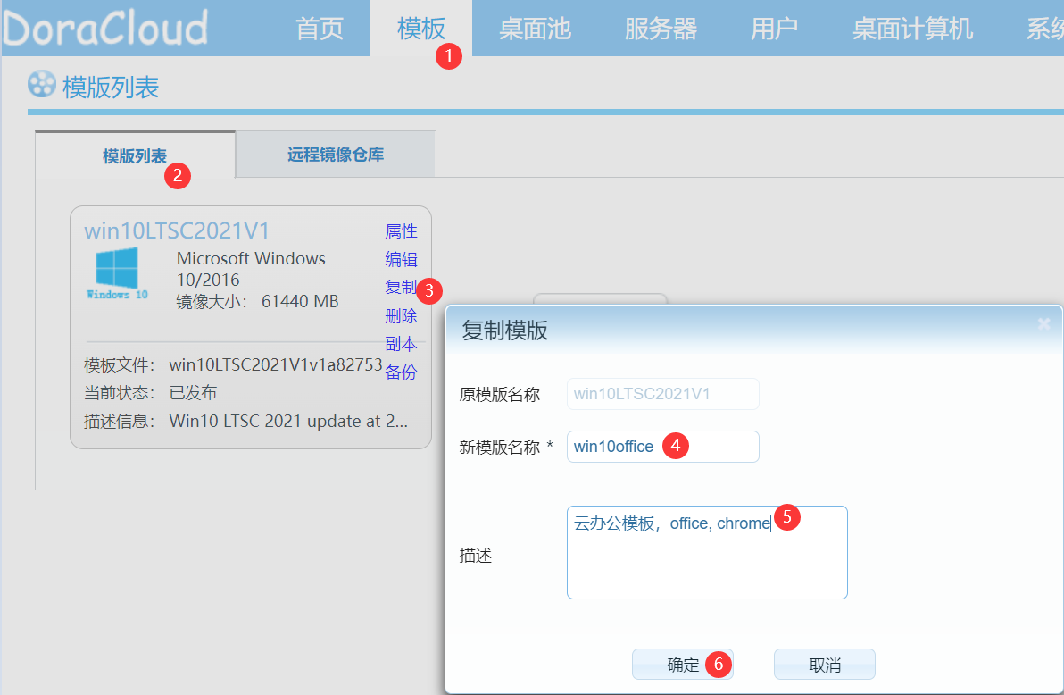Select the 模版列表 tab

click(x=135, y=156)
